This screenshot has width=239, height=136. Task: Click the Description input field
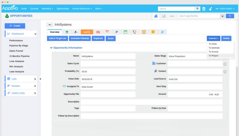click(x=152, y=102)
